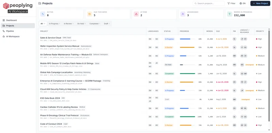Click Wafer Inspection progress bar
The width and height of the screenshot is (272, 133).
(188, 47)
